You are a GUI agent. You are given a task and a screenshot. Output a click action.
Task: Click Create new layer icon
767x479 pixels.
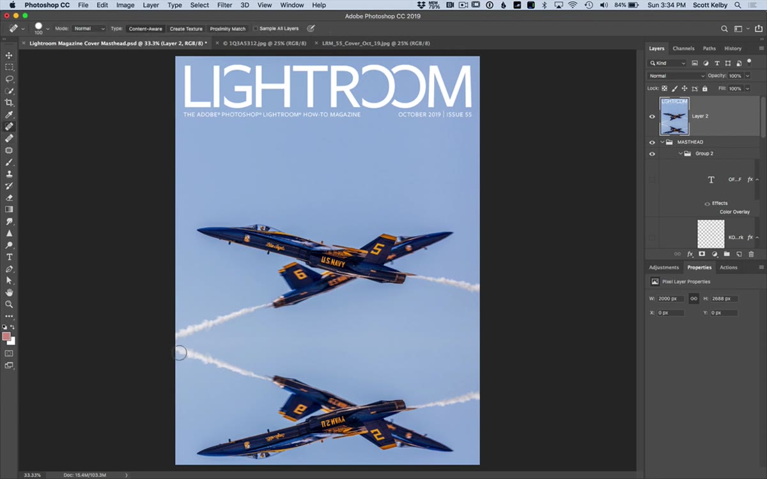[x=739, y=254]
